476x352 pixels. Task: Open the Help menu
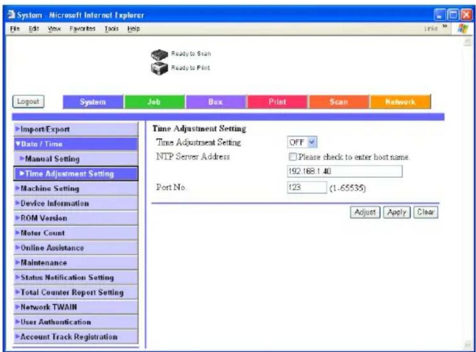point(134,29)
